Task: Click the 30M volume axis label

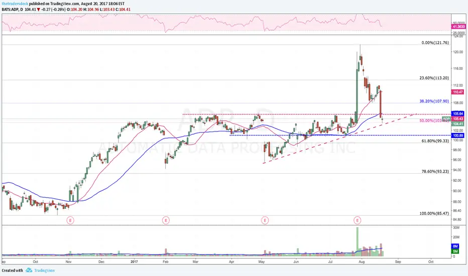Action: (456, 228)
